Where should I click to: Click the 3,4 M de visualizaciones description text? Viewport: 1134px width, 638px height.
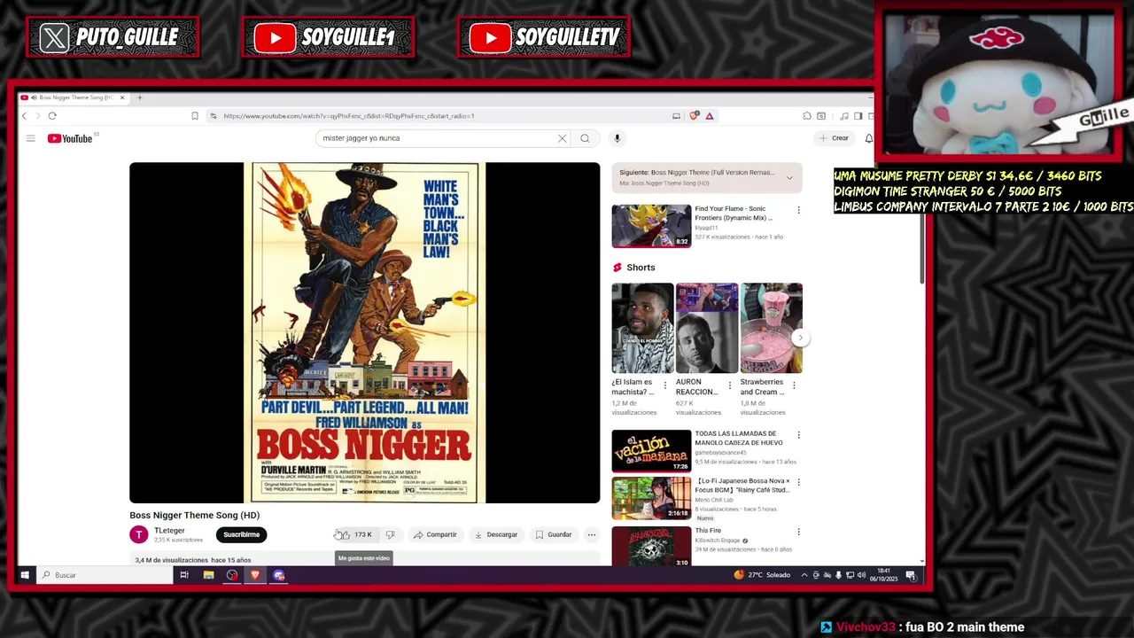[x=193, y=560]
